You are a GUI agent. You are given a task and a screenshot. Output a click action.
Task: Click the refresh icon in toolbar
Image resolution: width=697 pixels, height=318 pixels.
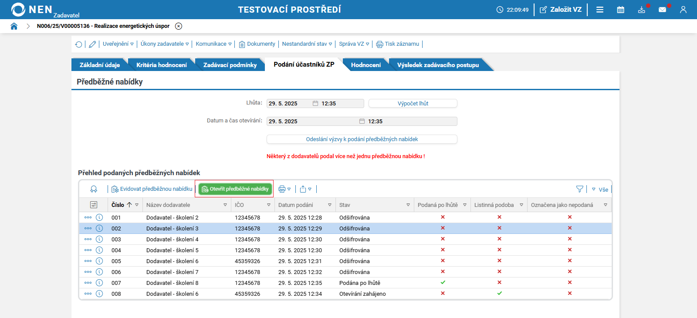[x=78, y=44]
